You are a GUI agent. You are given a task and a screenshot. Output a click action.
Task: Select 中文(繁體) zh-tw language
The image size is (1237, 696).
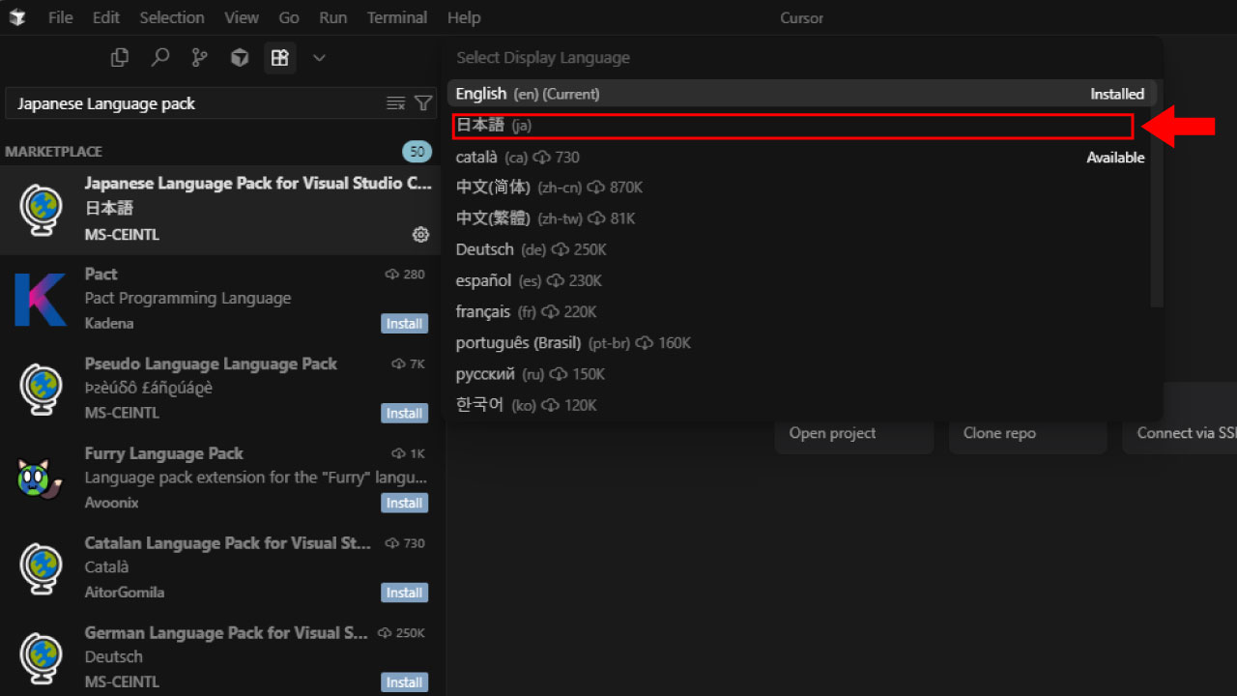[801, 218]
